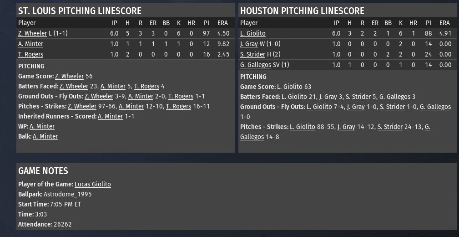Open Player of the Game Lucas Giolito
Screen dimensions: 459x237
(x=92, y=184)
